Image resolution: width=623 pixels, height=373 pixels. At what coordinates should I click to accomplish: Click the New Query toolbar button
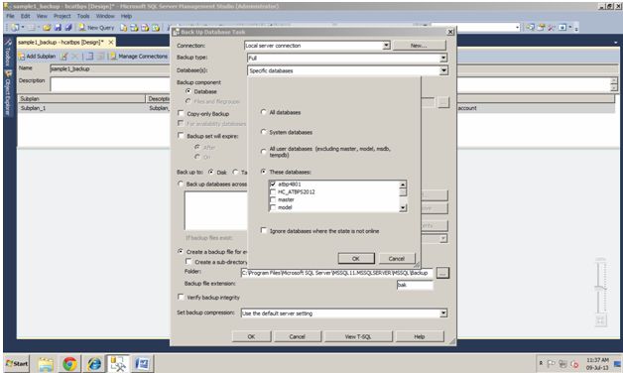96,28
